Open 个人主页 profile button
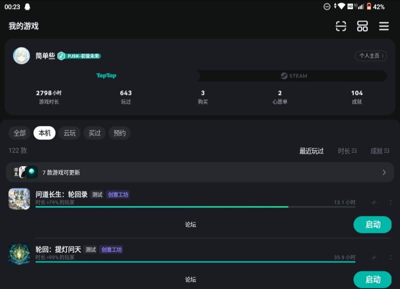400x289 pixels. [x=371, y=55]
